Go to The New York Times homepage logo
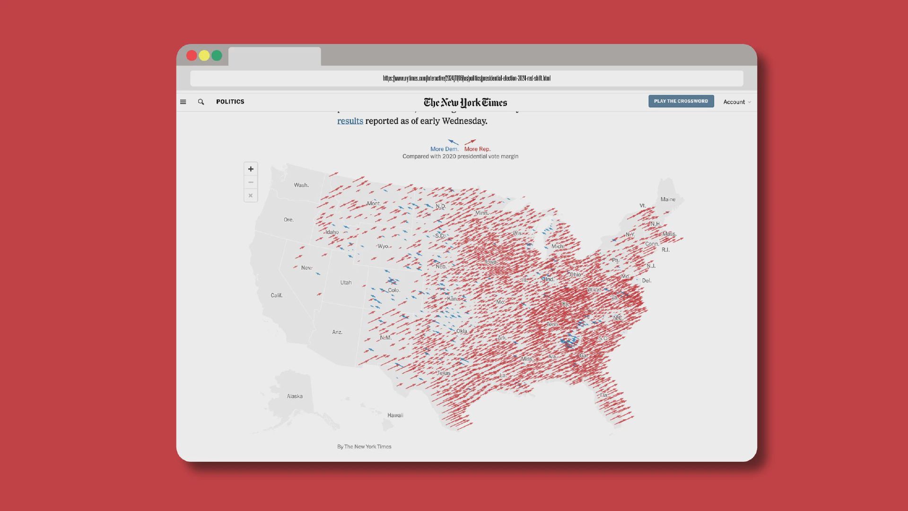This screenshot has width=908, height=511. click(x=465, y=102)
